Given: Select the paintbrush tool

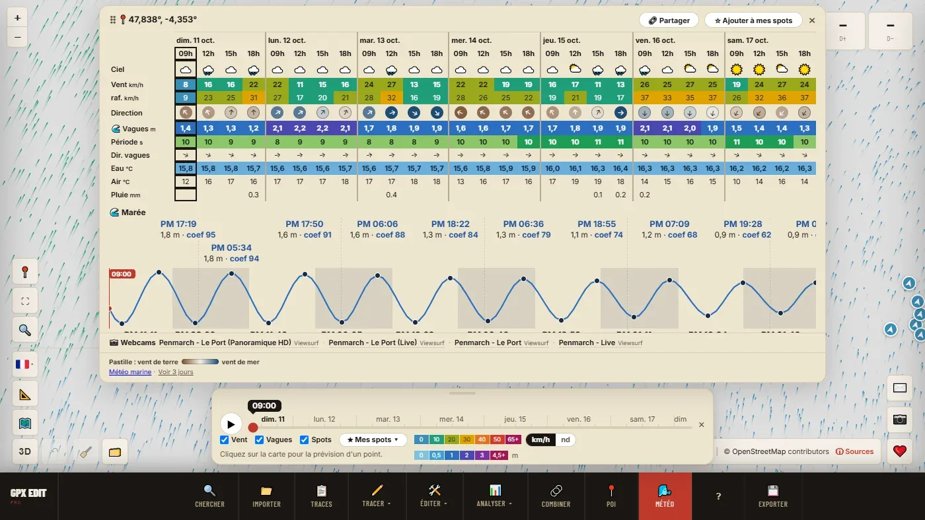Looking at the screenshot, I should point(85,452).
